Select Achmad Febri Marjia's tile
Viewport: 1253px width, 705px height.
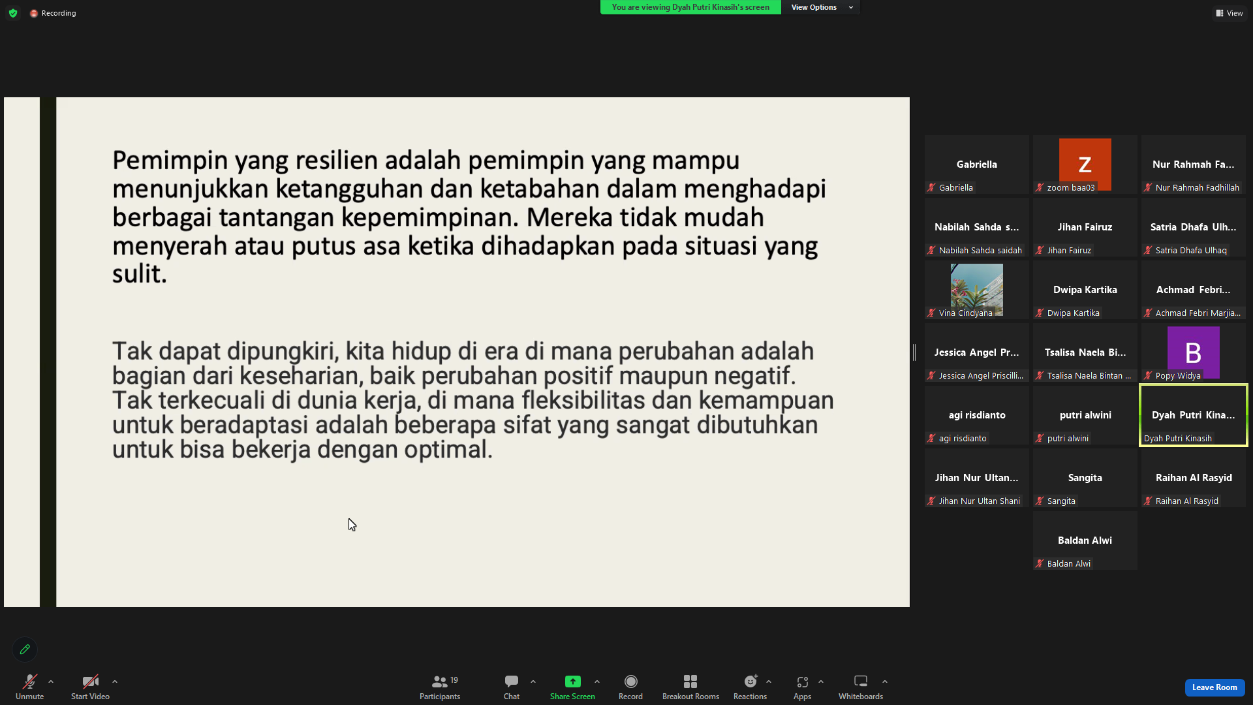click(1194, 290)
